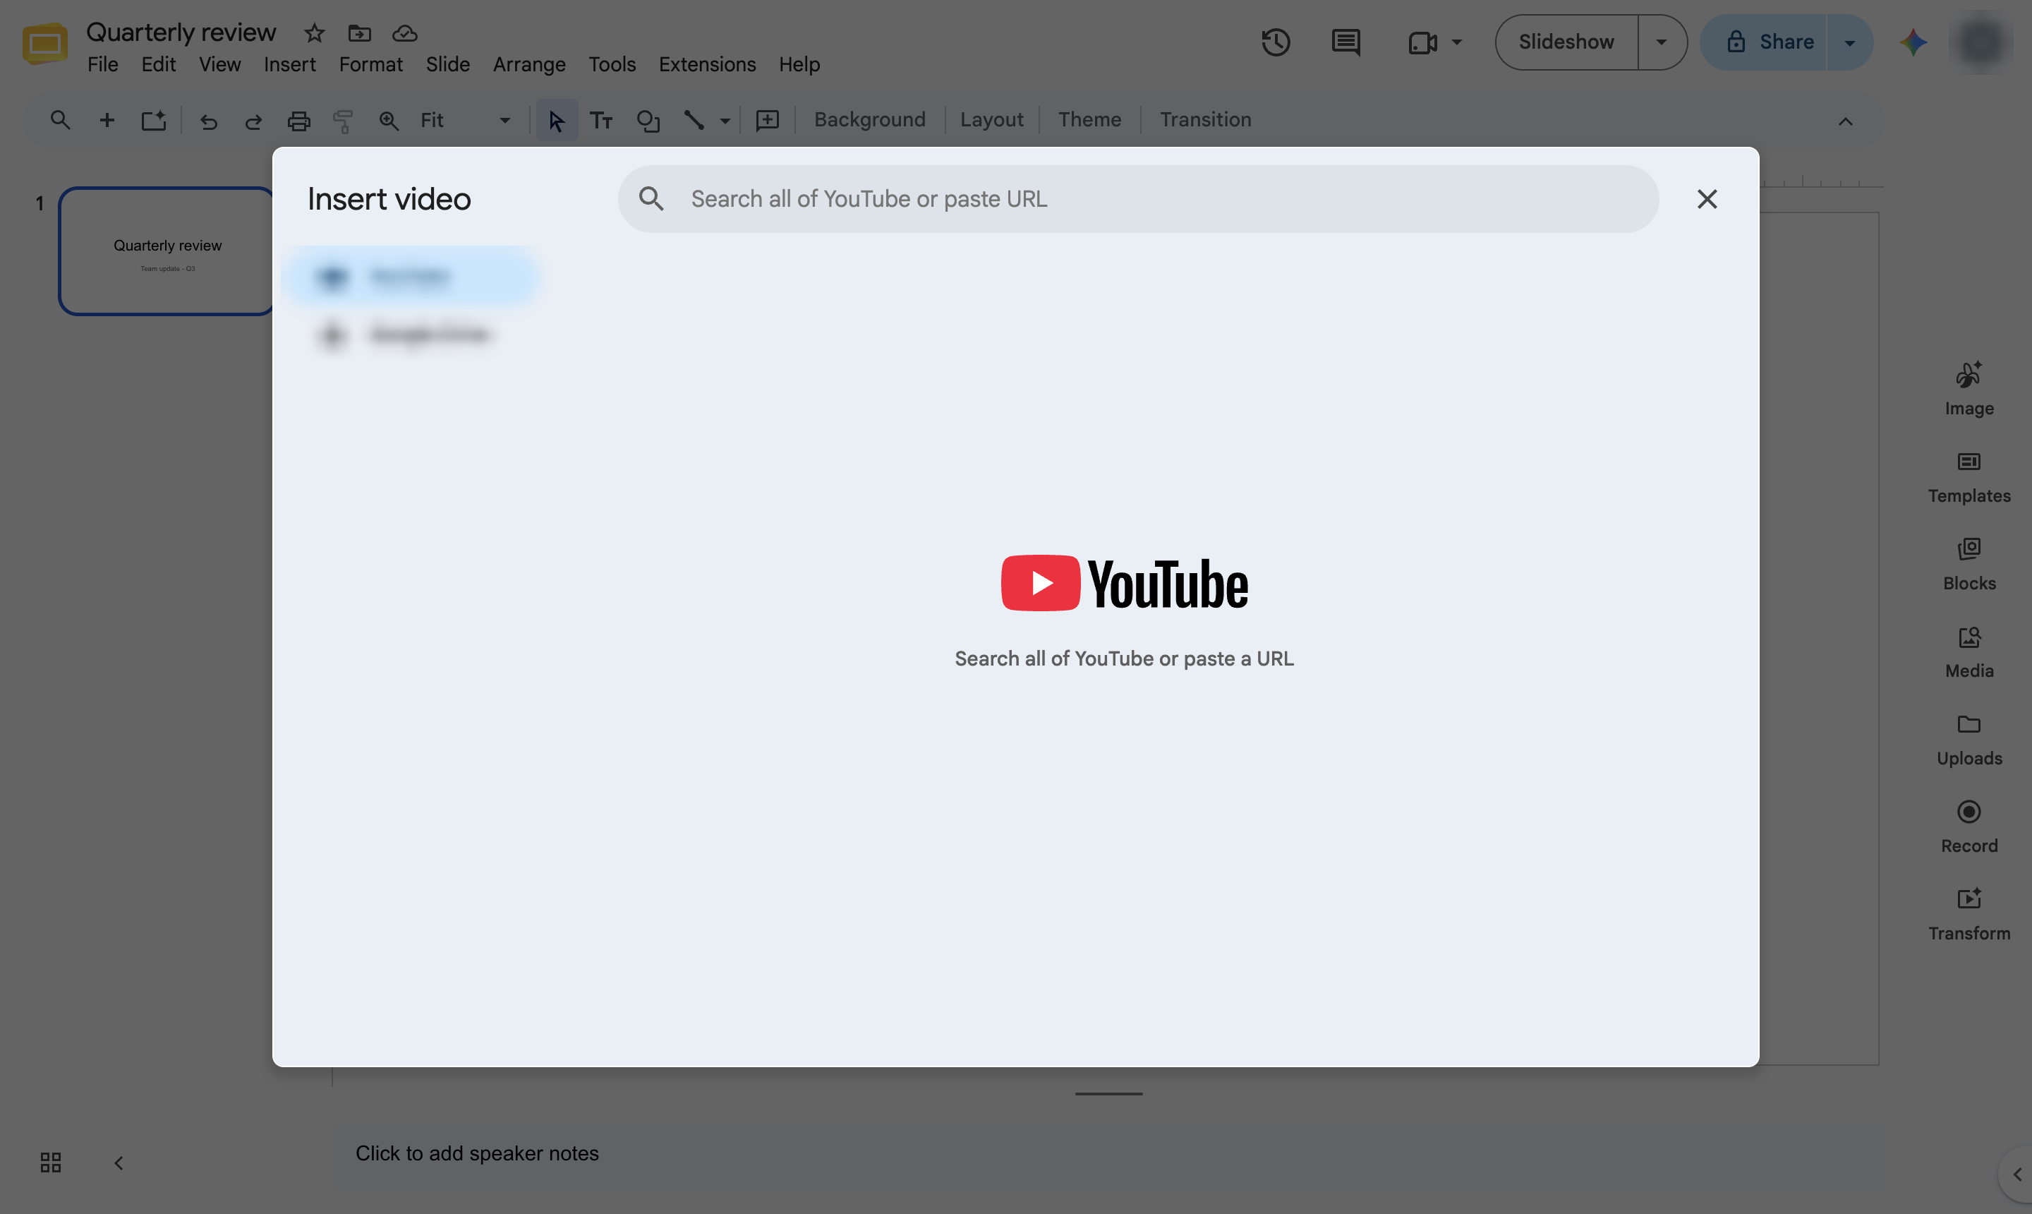Image resolution: width=2032 pixels, height=1214 pixels.
Task: Check the cloud save status icon
Action: [x=405, y=34]
